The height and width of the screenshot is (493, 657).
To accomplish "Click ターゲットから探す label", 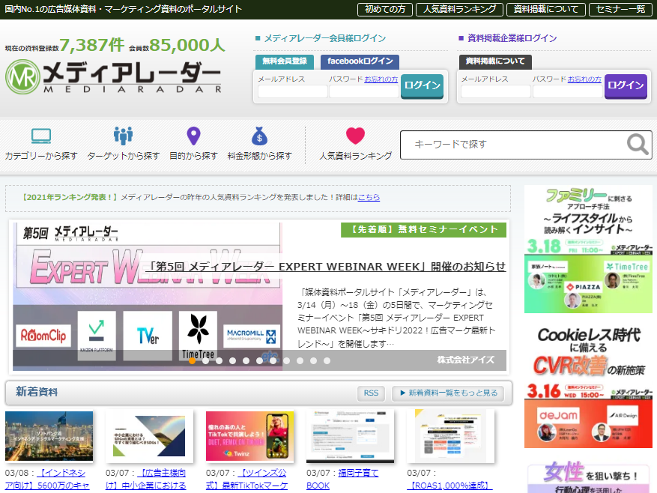I will pos(123,156).
